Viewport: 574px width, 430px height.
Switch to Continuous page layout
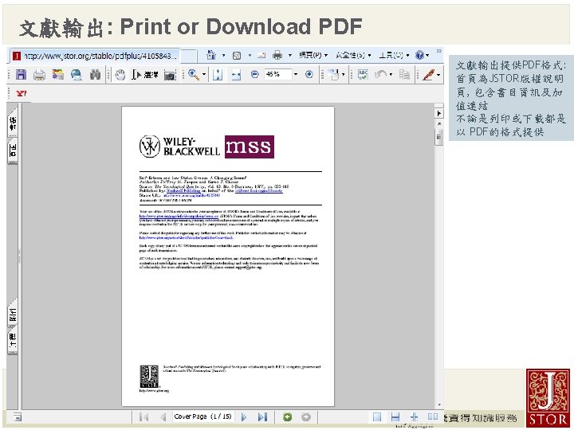point(395,416)
